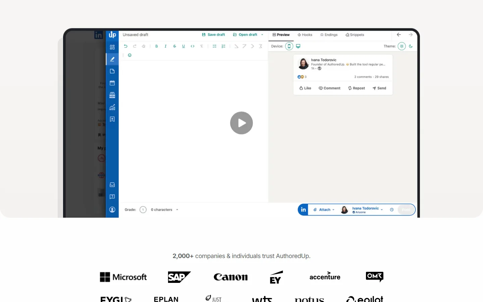Viewport: 483px width, 302px height.
Task: Switch to the Preview tab
Action: click(281, 35)
